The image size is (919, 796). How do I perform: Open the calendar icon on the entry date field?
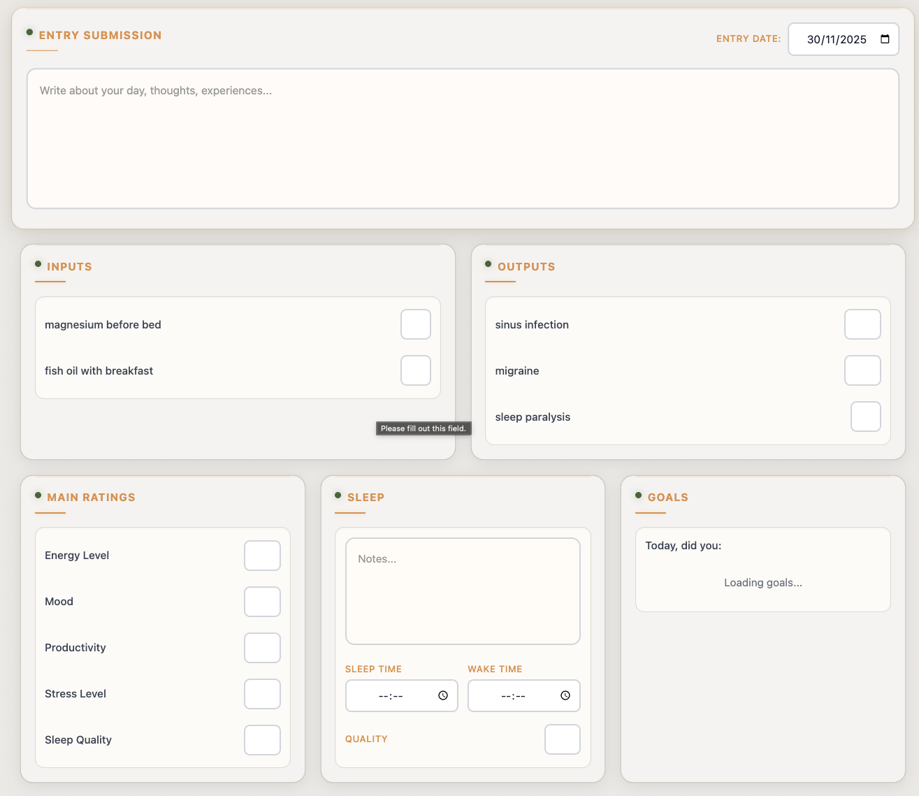(x=885, y=39)
